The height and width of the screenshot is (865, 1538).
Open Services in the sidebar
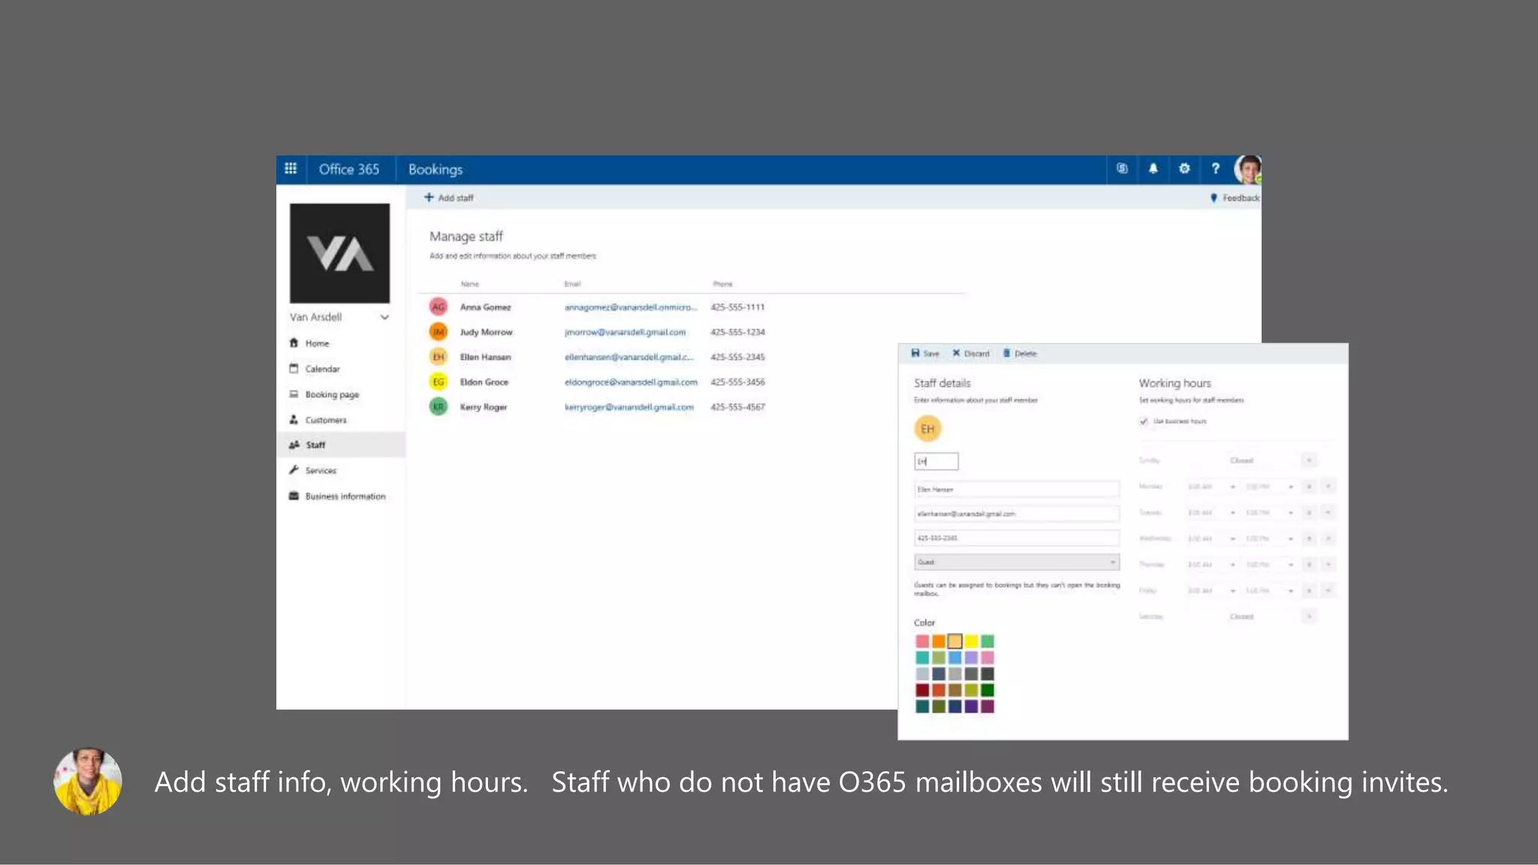321,471
